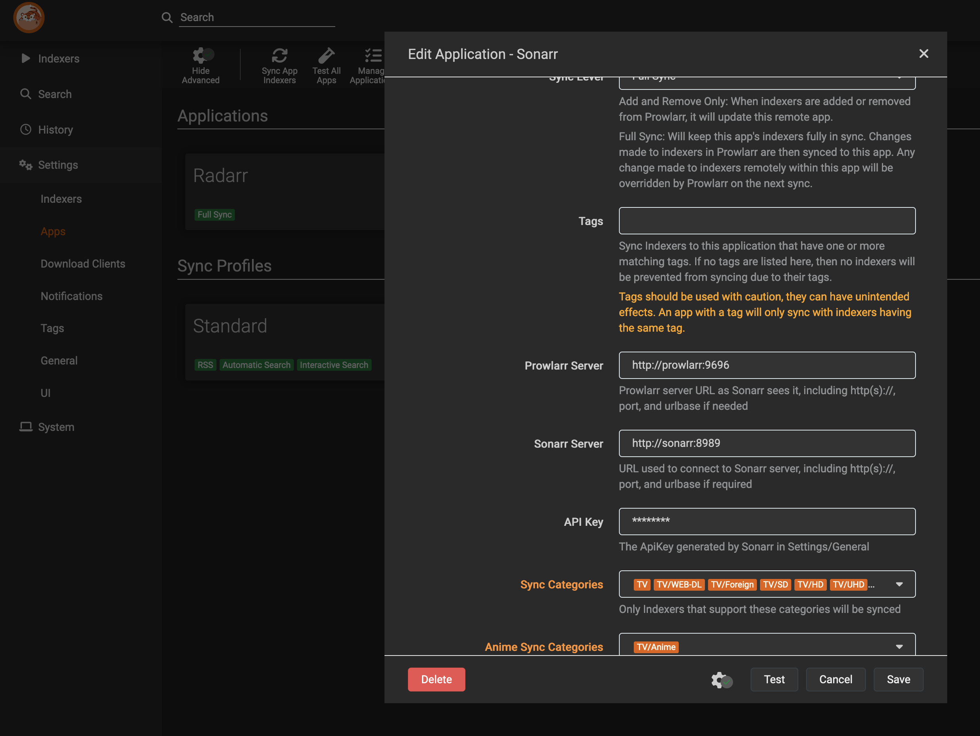Navigate to Download Clients settings
Screen dimensions: 980x736
pyautogui.click(x=83, y=264)
